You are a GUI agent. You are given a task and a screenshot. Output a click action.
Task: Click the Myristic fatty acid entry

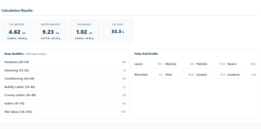179,64
